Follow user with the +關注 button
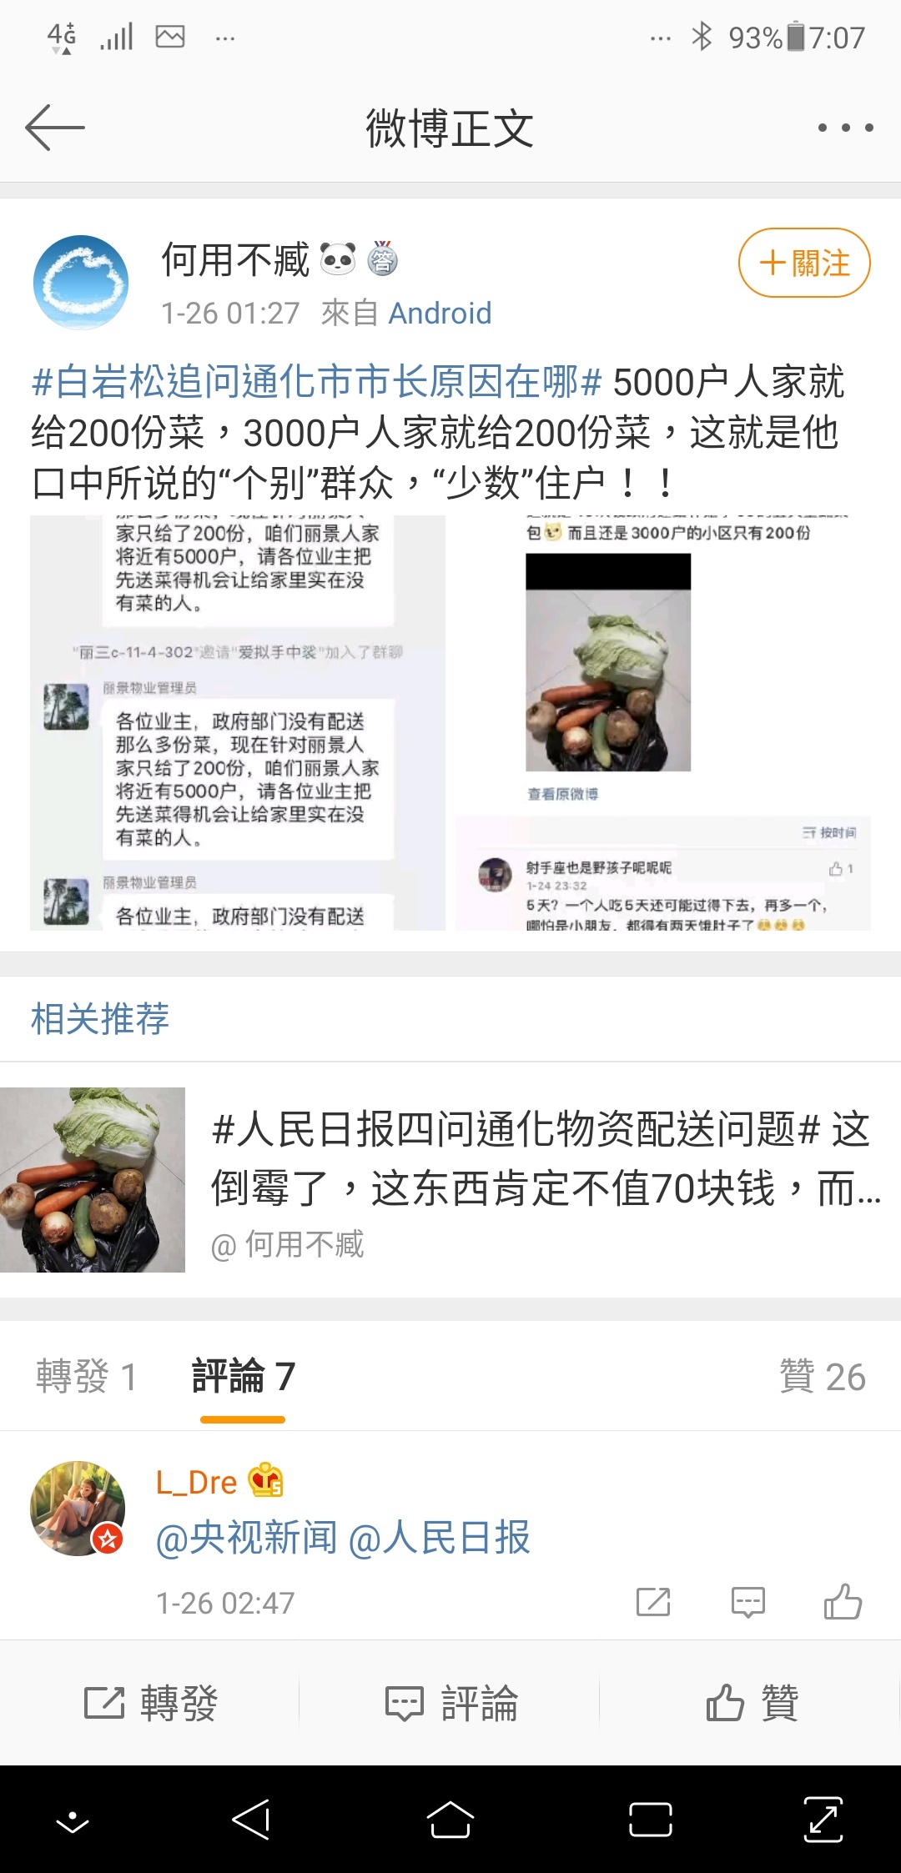Image resolution: width=901 pixels, height=1873 pixels. (804, 263)
